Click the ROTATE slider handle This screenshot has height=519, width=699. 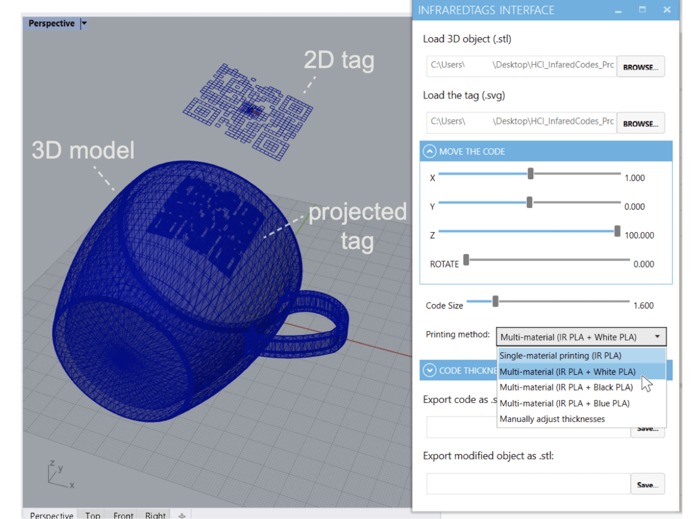pos(466,260)
